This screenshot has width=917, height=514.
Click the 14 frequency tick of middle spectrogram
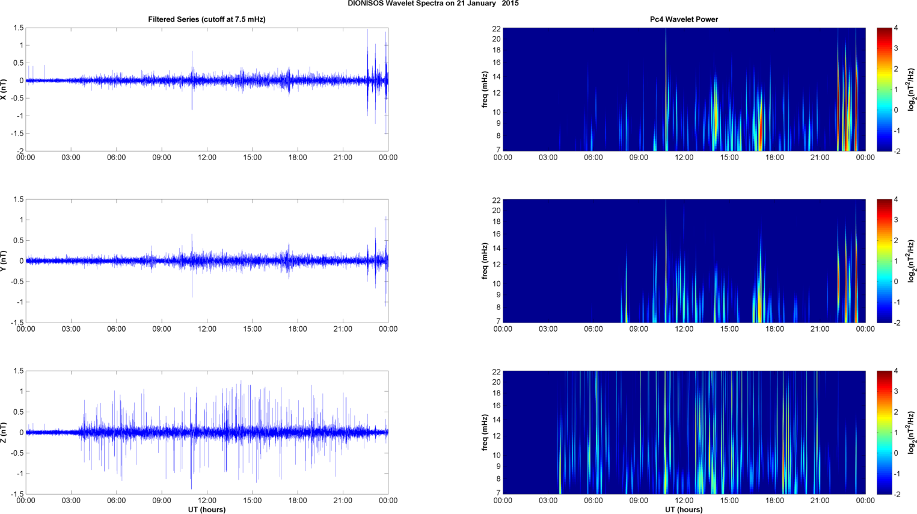point(496,248)
